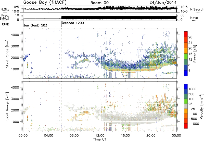Click Power scale value '16'

tap(190, 54)
